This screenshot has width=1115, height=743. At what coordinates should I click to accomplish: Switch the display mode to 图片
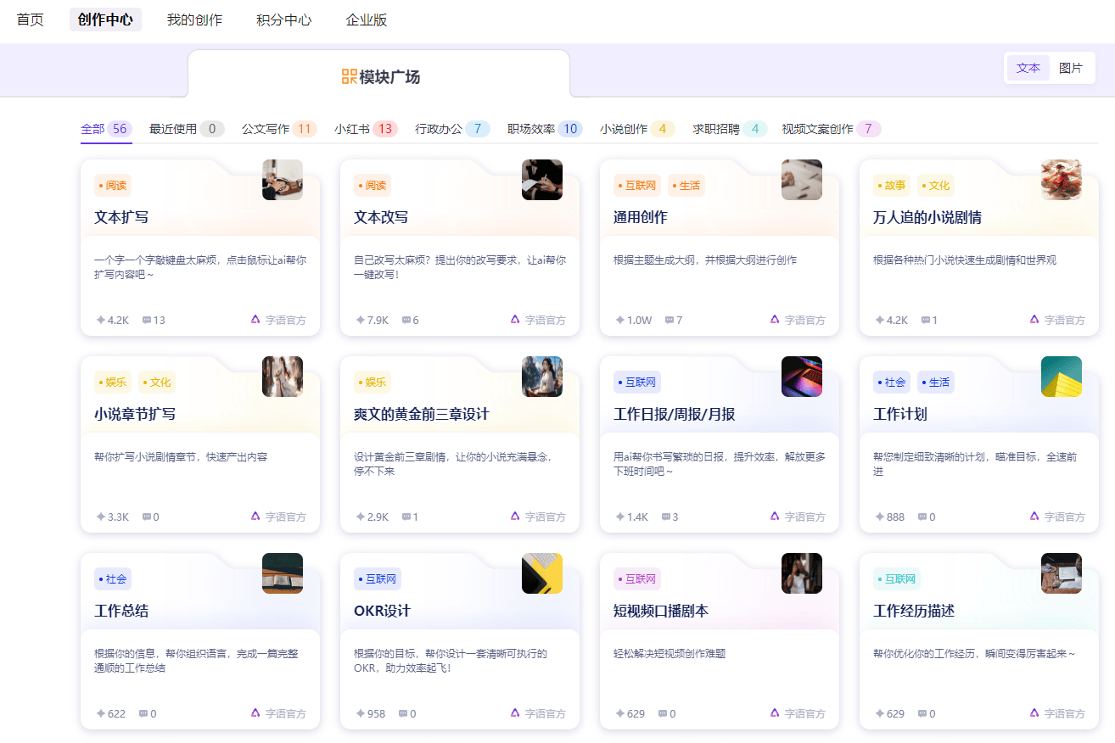pos(1071,68)
